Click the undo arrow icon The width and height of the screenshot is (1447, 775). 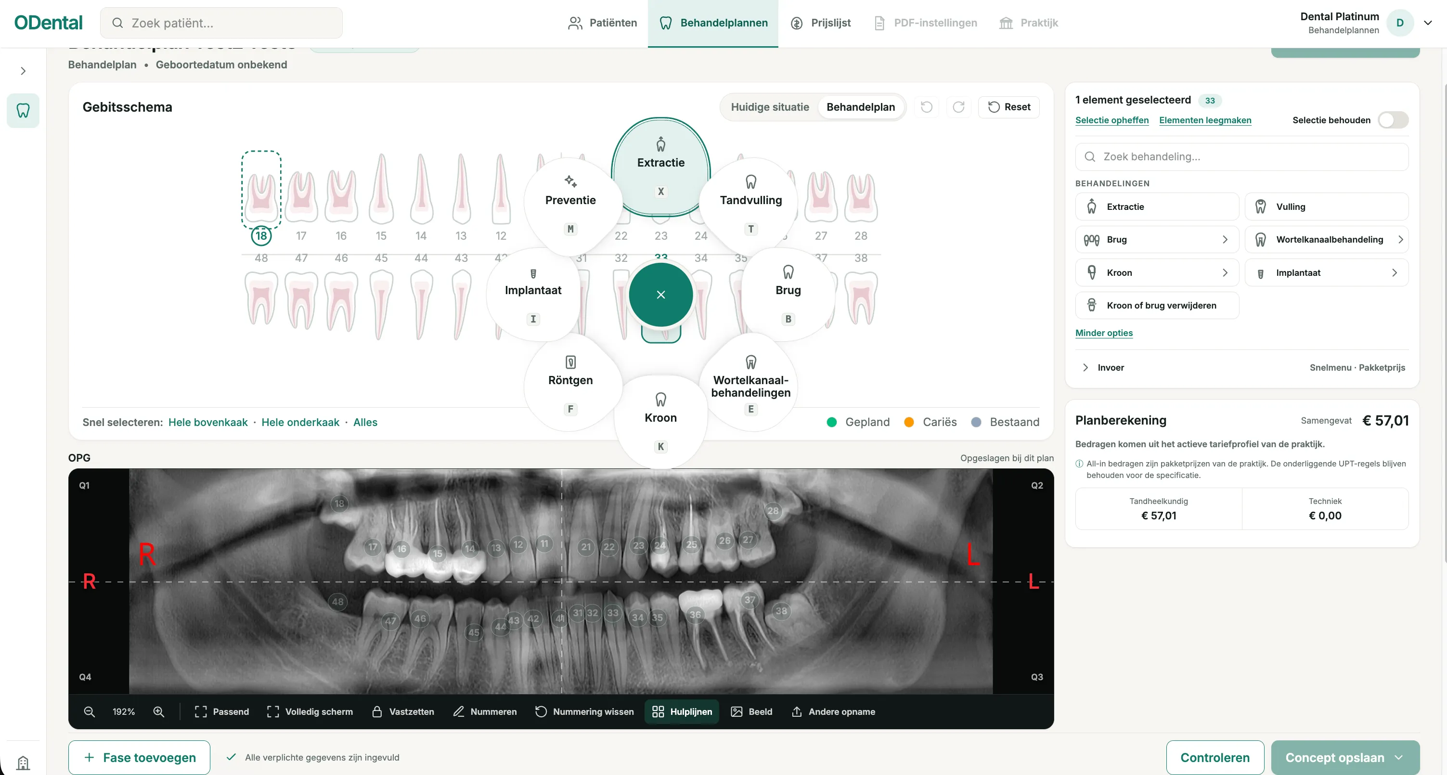[x=926, y=107]
